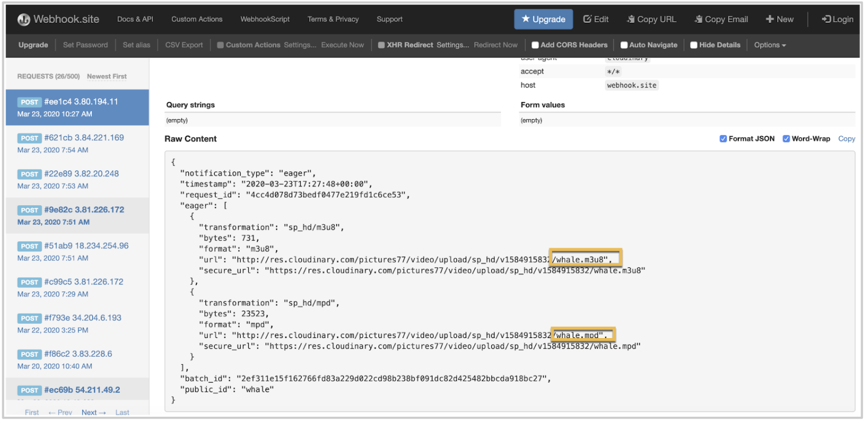Open the Docs & API page
Screen dimensions: 864x423
click(x=135, y=19)
